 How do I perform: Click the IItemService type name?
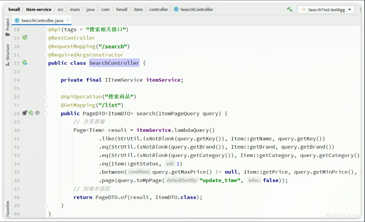pyautogui.click(x=124, y=80)
